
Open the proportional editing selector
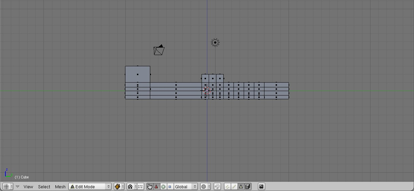[205, 187]
